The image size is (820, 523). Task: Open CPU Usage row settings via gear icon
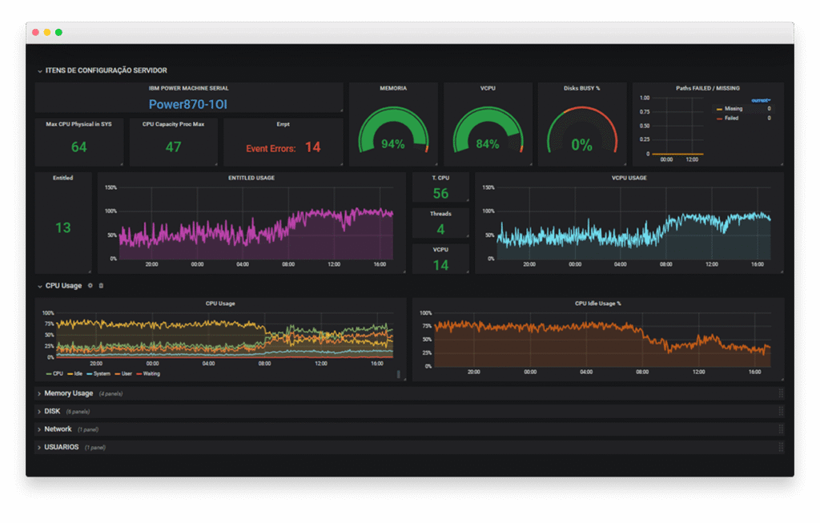90,285
